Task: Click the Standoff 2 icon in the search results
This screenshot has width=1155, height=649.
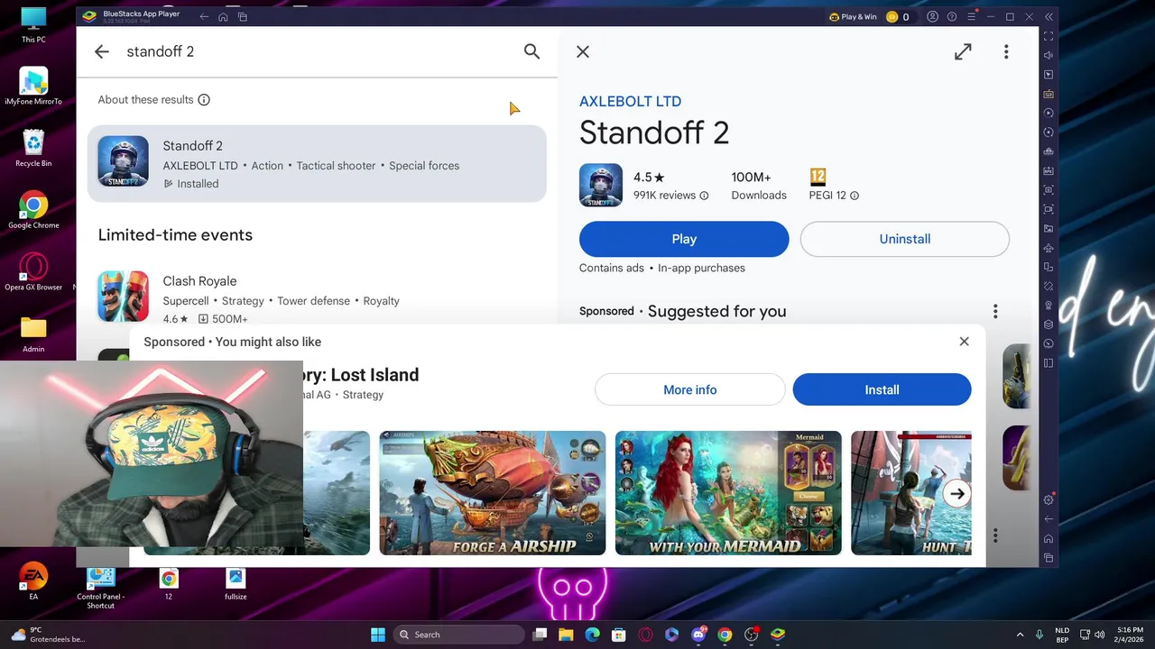Action: 124,161
